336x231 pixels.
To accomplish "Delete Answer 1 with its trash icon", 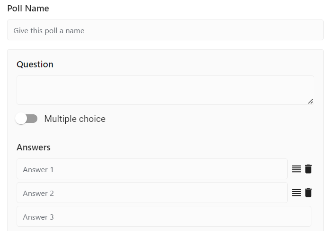I will point(308,169).
